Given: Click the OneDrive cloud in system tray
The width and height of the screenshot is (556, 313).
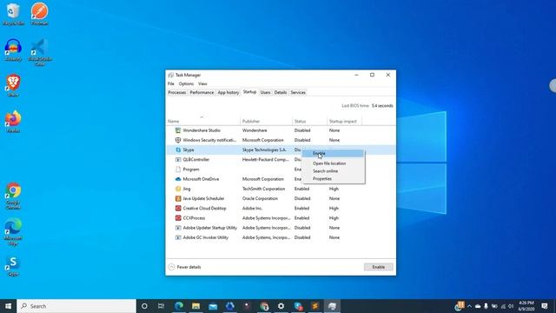Looking at the screenshot, I should 478,306.
